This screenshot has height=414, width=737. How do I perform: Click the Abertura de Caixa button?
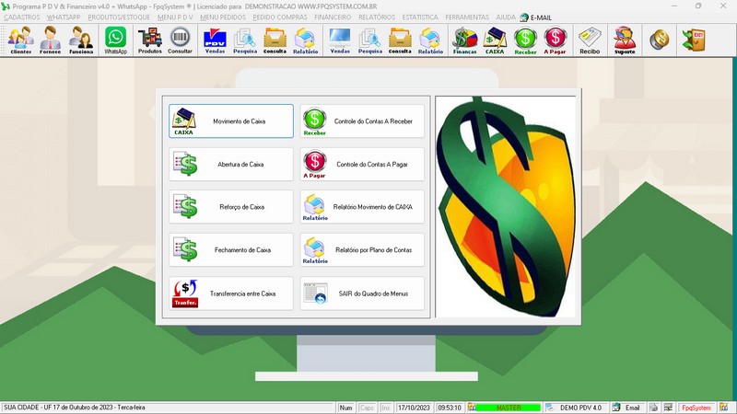coord(230,164)
